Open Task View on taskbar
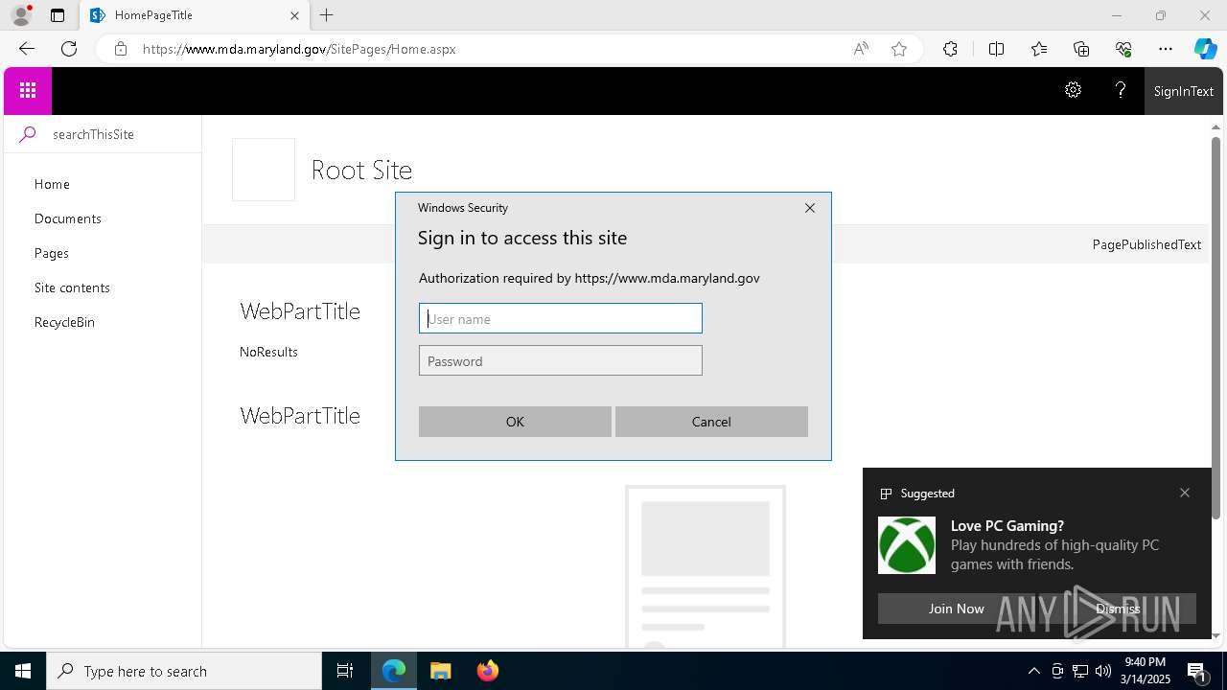Viewport: 1227px width, 690px height. (345, 671)
